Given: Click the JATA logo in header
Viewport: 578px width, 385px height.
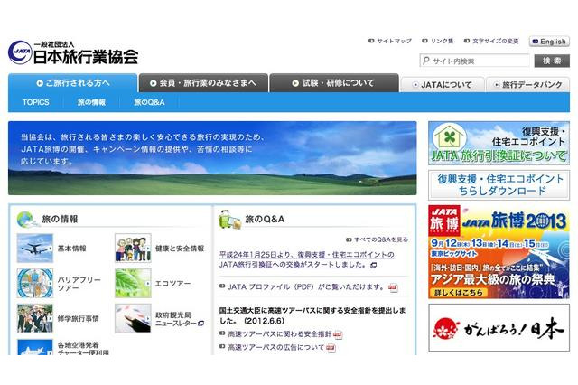Looking at the screenshot, I should (x=73, y=52).
